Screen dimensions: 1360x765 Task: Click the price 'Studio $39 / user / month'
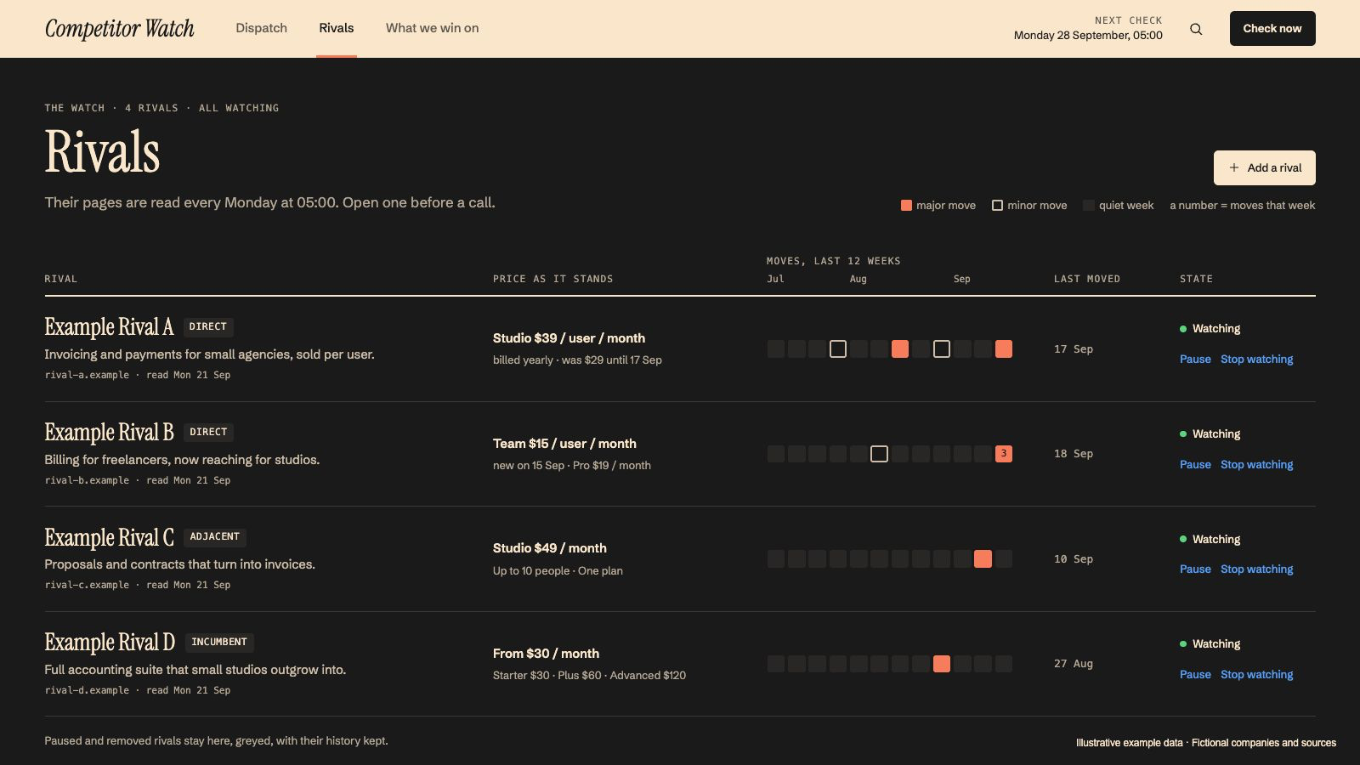tap(569, 338)
